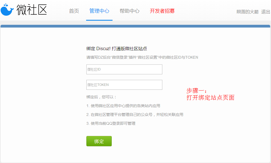The image size is (271, 163).
Task: Click the heading 绑定 Discuz! 打通版微社区站点
Action: click(x=117, y=49)
